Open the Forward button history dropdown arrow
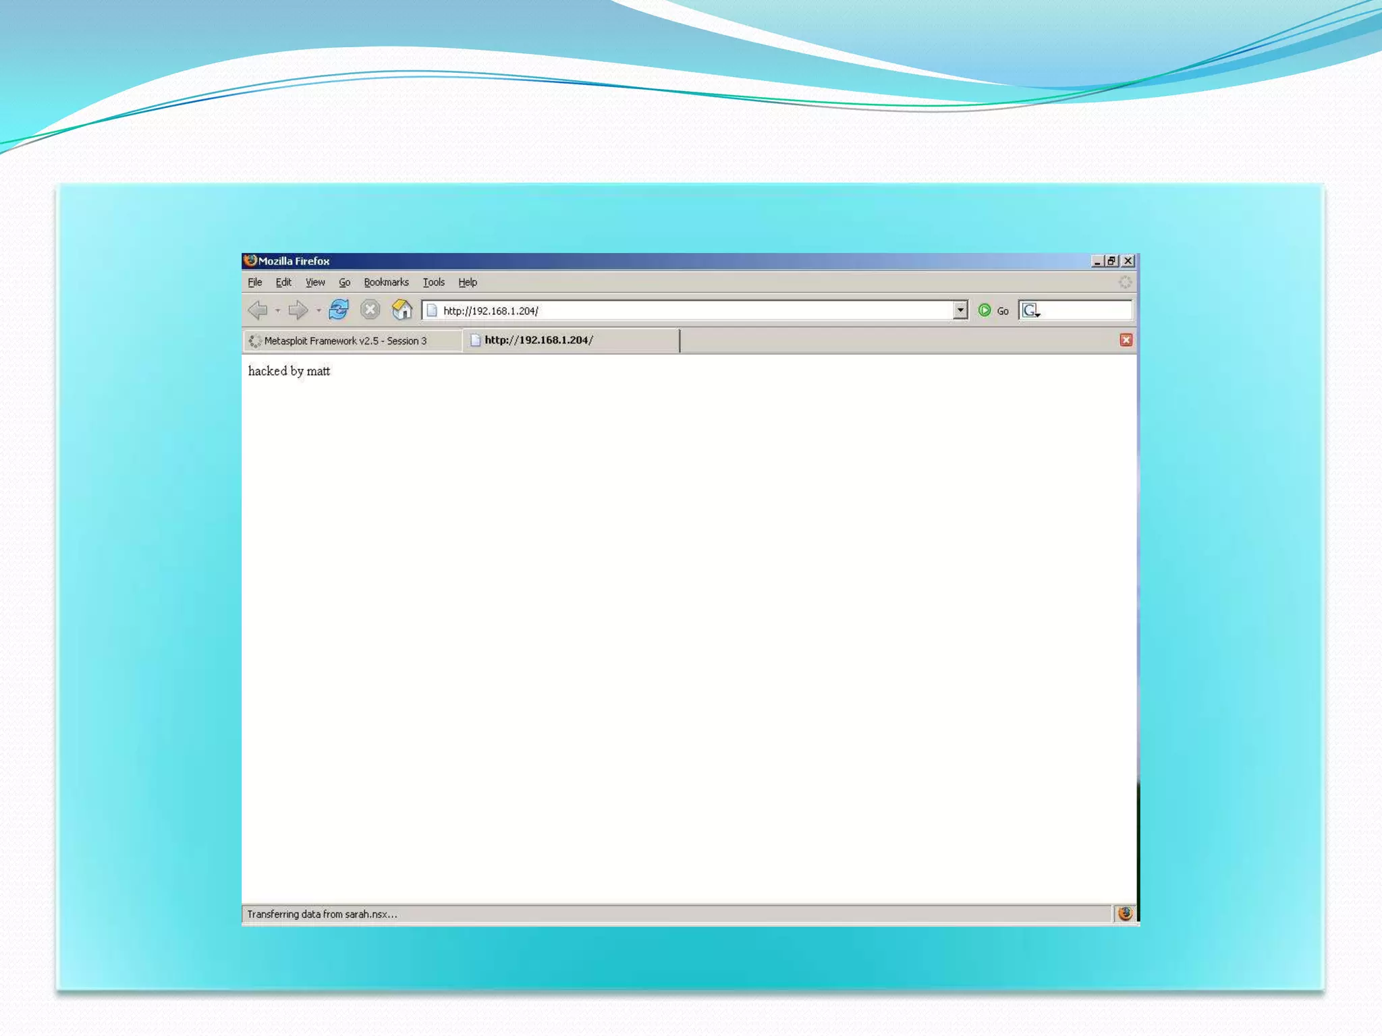This screenshot has height=1036, width=1382. click(x=319, y=311)
